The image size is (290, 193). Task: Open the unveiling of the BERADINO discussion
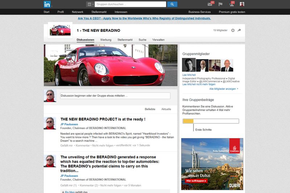click(x=110, y=164)
